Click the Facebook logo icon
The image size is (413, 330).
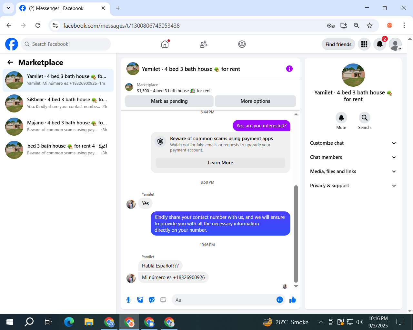12,44
